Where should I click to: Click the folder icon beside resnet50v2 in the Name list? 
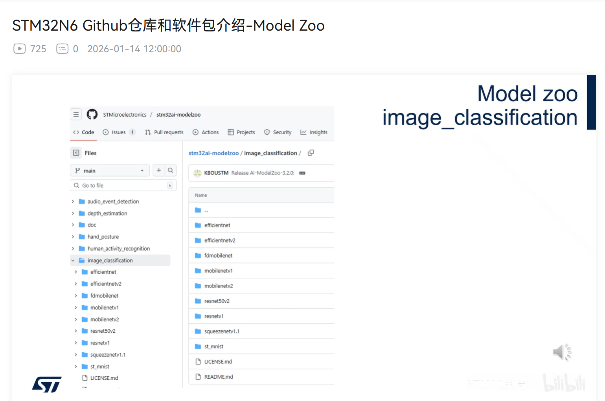tap(198, 301)
